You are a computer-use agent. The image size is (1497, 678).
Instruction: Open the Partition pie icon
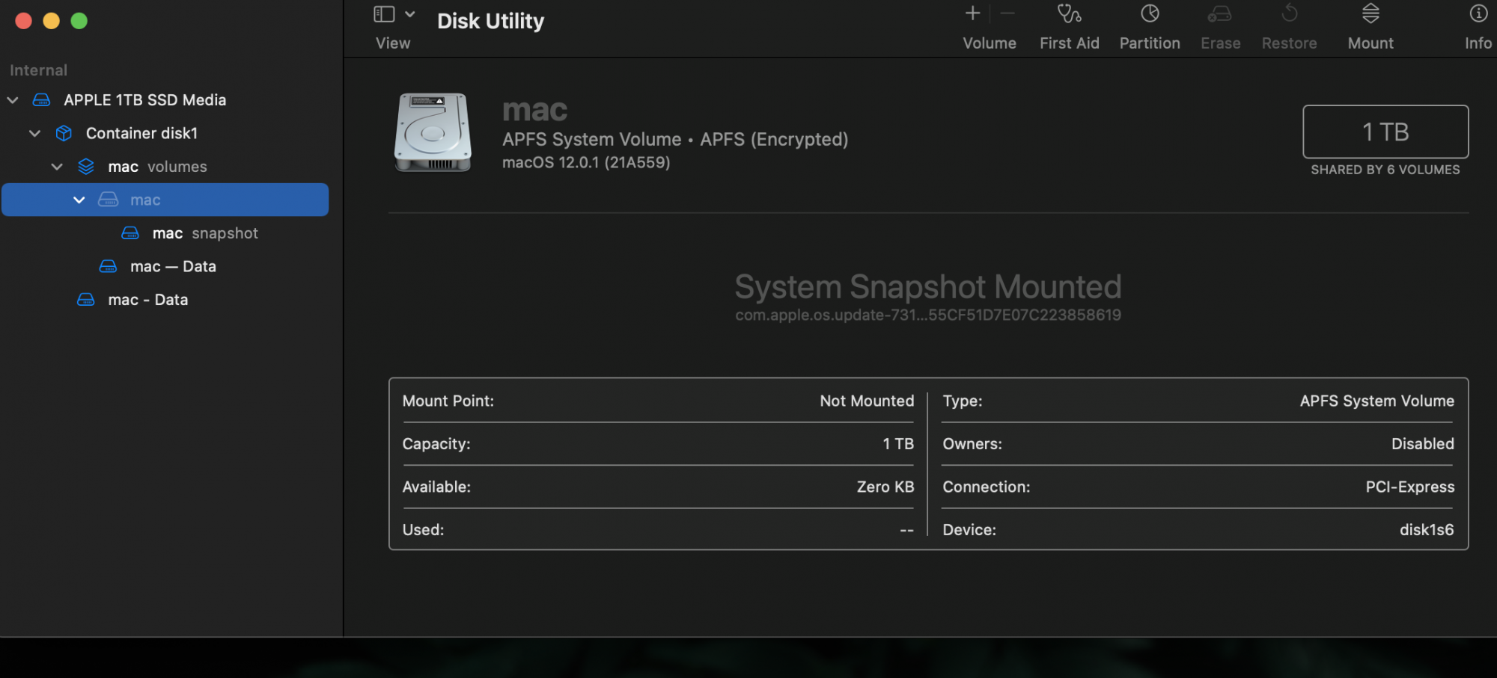pos(1150,13)
